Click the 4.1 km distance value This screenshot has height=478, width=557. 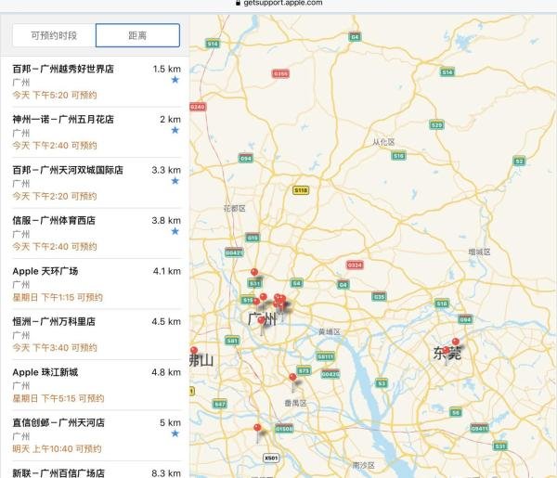pos(166,271)
